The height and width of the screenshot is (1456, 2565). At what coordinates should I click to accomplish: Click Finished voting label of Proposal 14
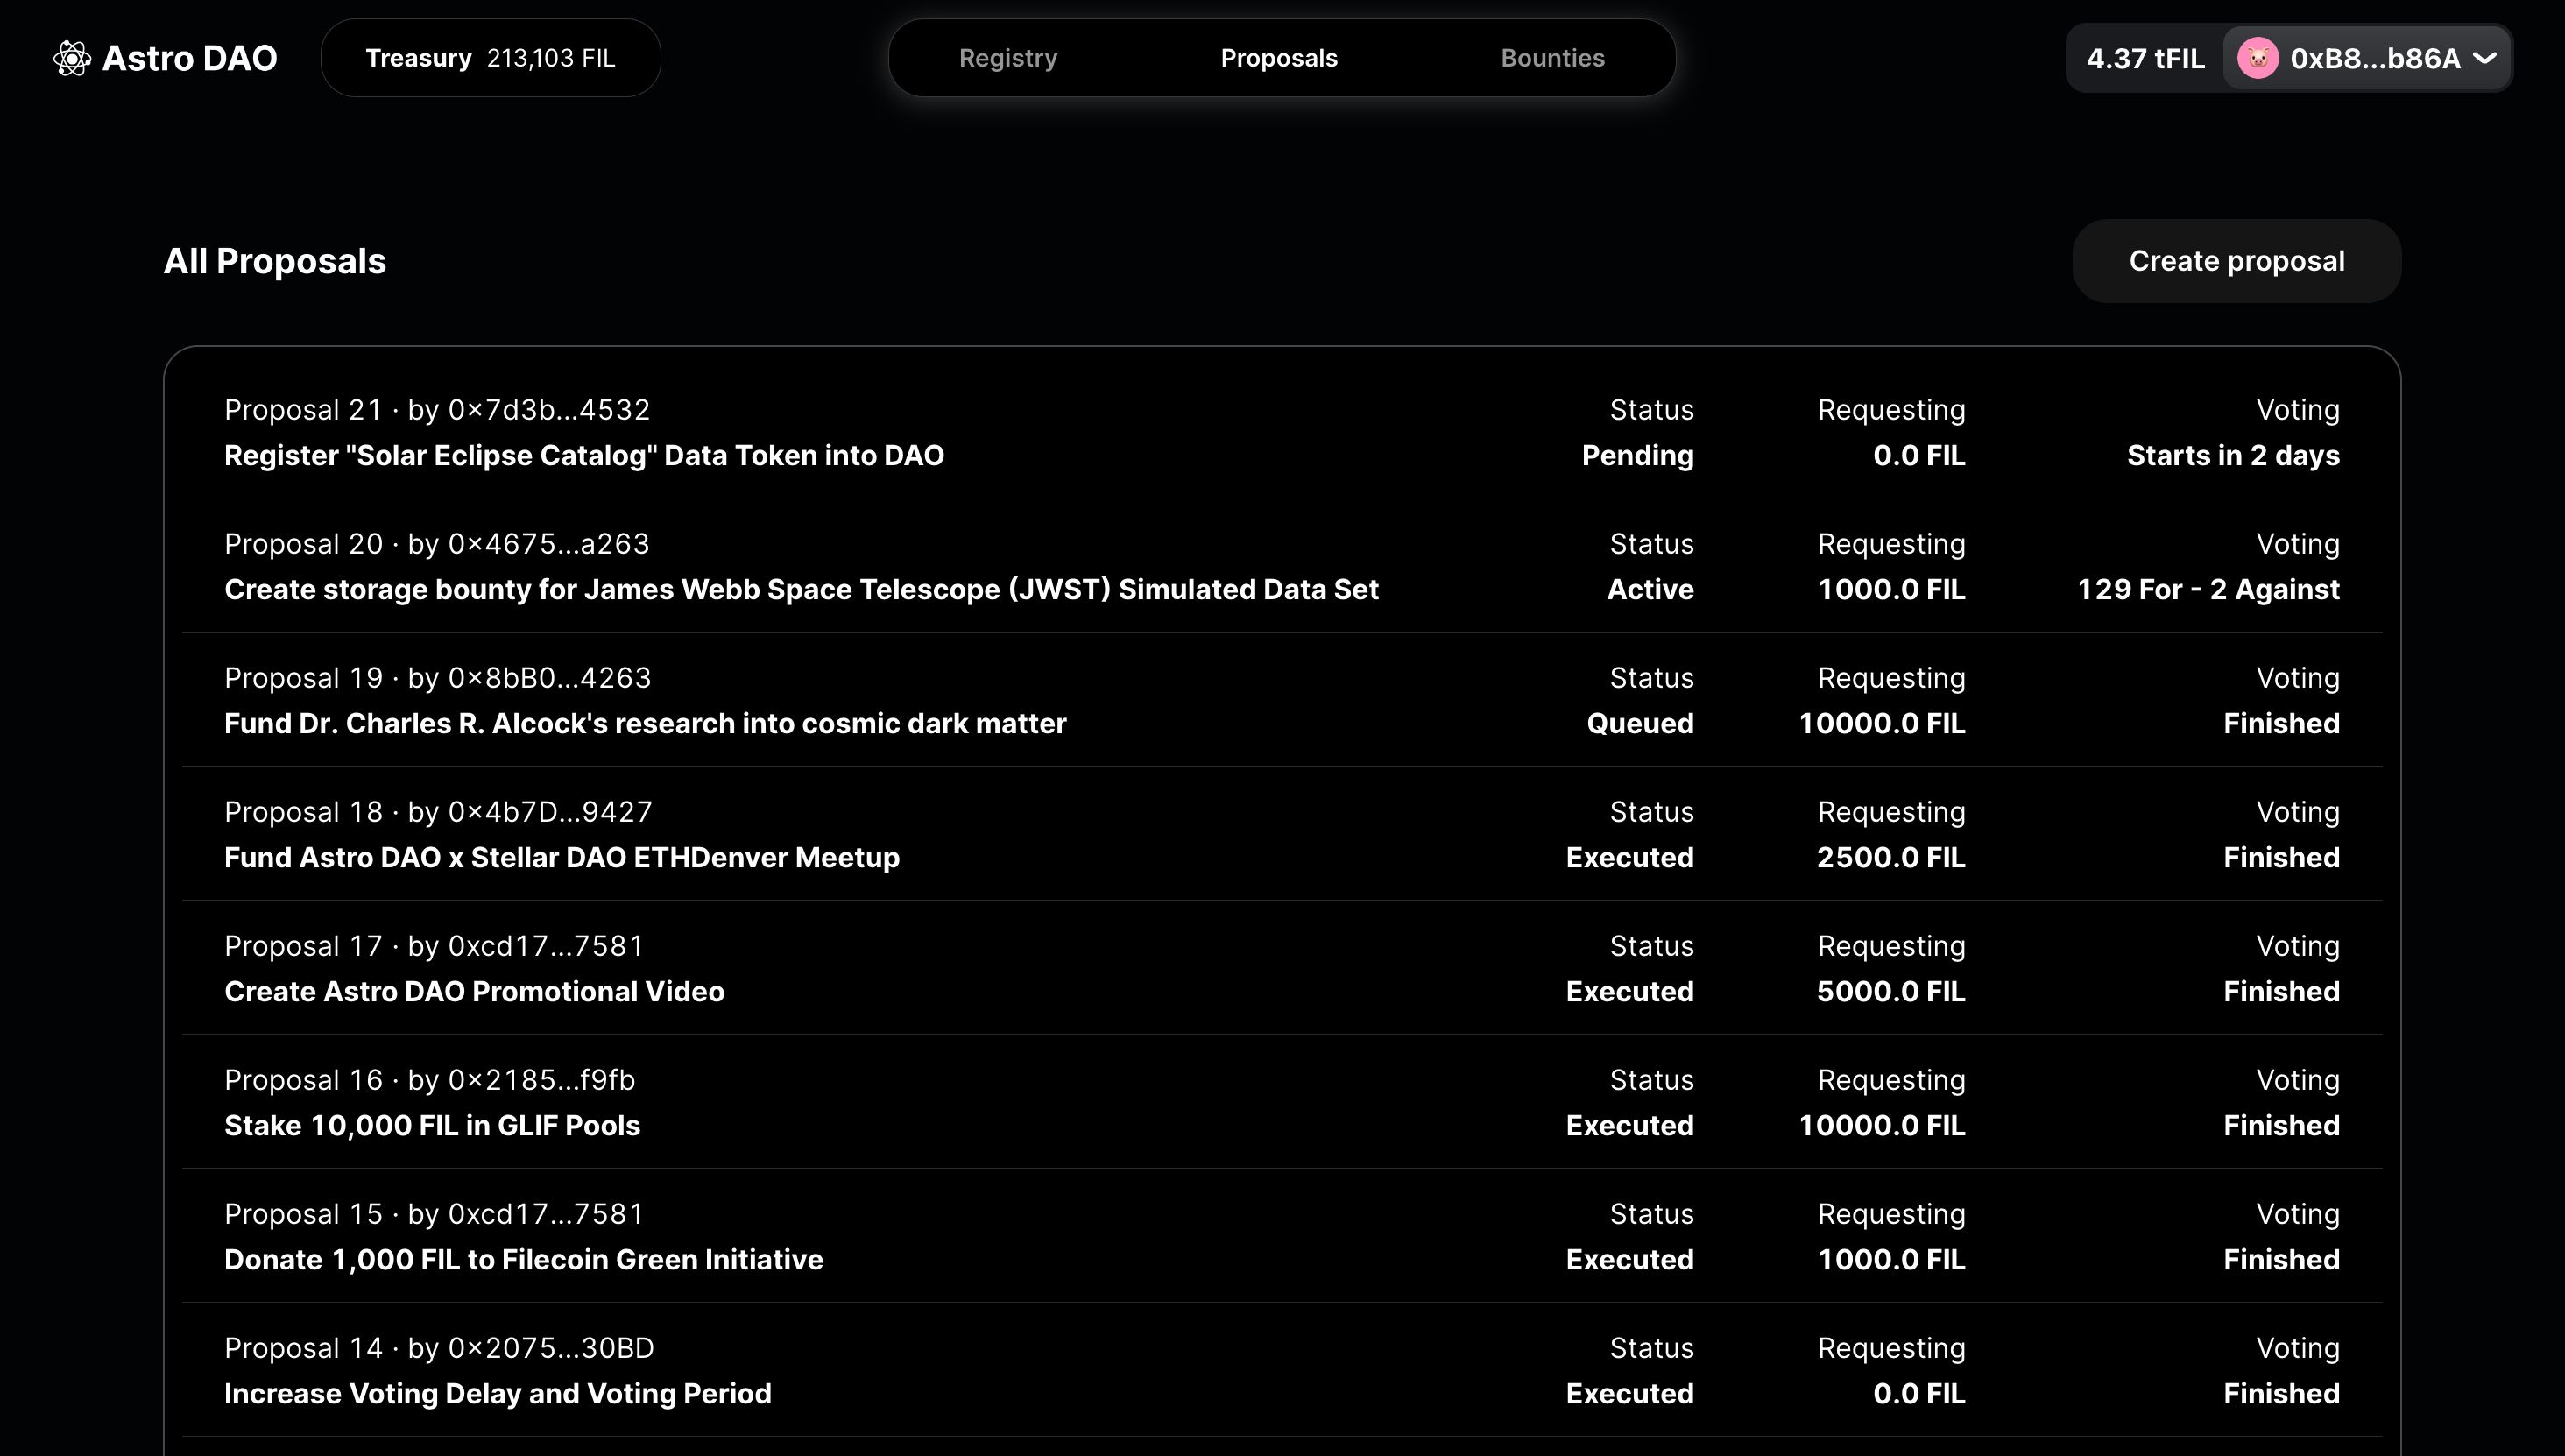(2281, 1394)
